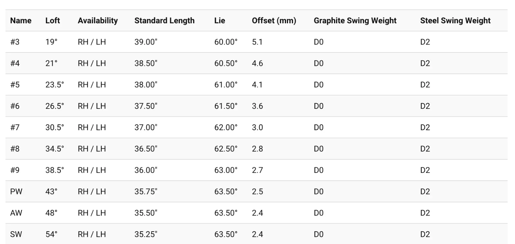The width and height of the screenshot is (515, 244).
Task: Select the 38.5° loft cell
Action: coord(55,170)
